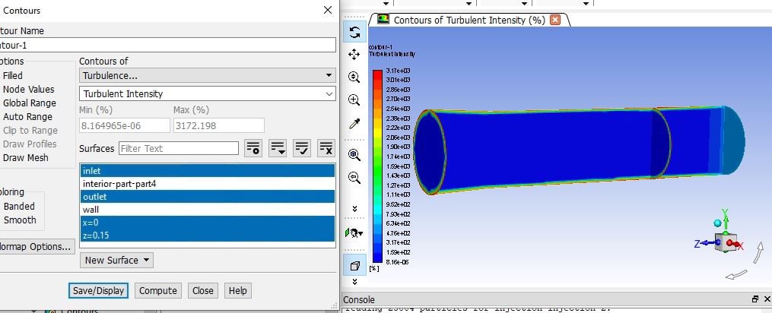Viewport: 772px width, 313px height.
Task: Click the upper curved rotation arrow near triad
Action: pyautogui.click(x=759, y=252)
